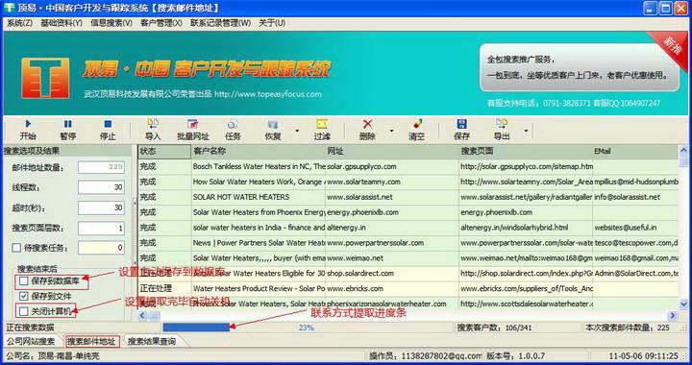Open the 联系记录管理(W) menu
The image size is (692, 365).
click(x=220, y=23)
